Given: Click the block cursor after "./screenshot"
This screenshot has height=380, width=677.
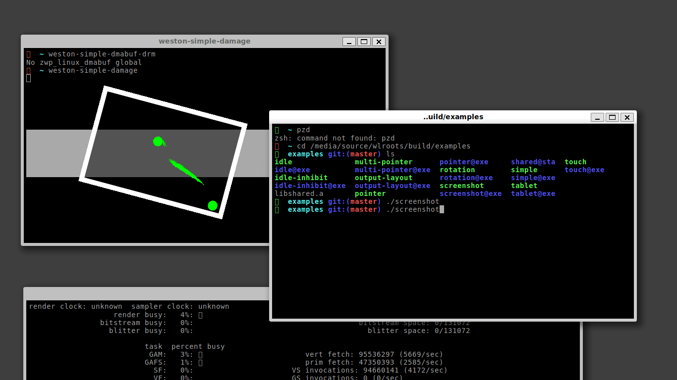Looking at the screenshot, I should (442, 209).
